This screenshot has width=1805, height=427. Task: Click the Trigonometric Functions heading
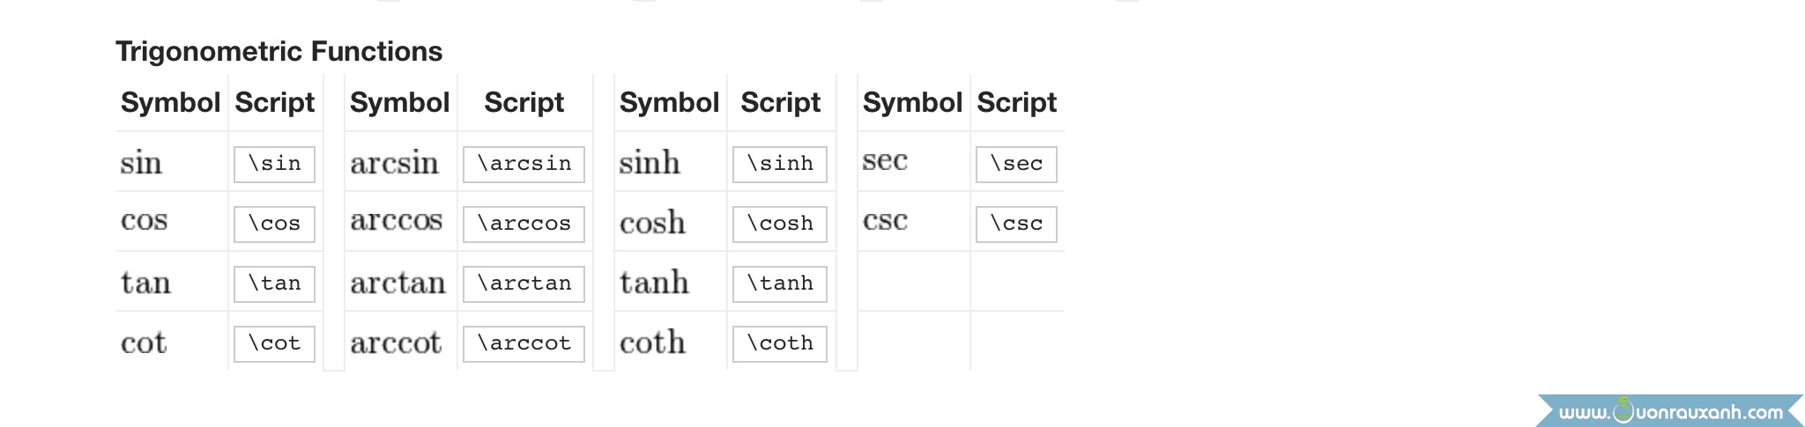point(279,51)
